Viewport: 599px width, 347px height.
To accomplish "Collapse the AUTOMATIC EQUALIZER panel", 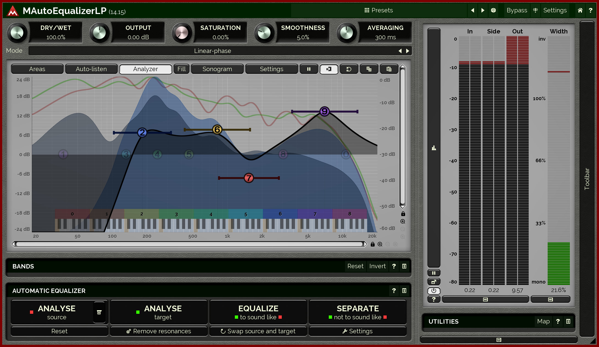I will (404, 290).
